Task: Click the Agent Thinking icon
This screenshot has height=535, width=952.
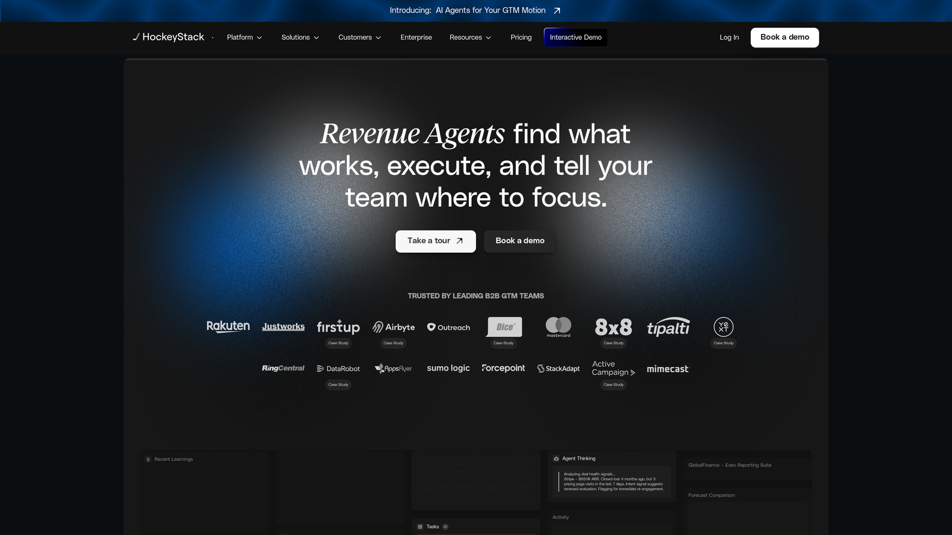Action: (x=556, y=458)
